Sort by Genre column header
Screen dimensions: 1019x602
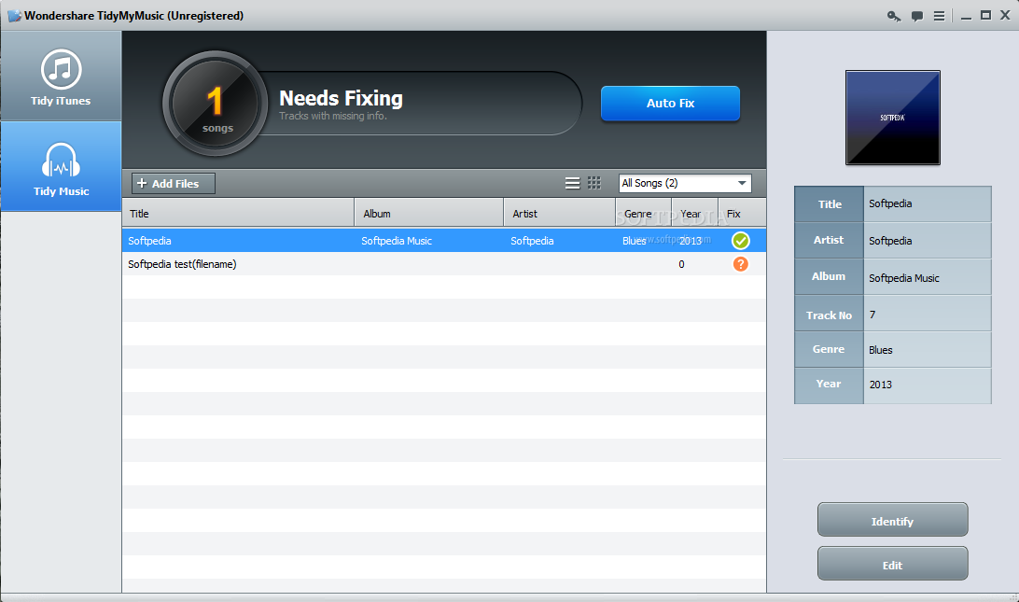643,213
